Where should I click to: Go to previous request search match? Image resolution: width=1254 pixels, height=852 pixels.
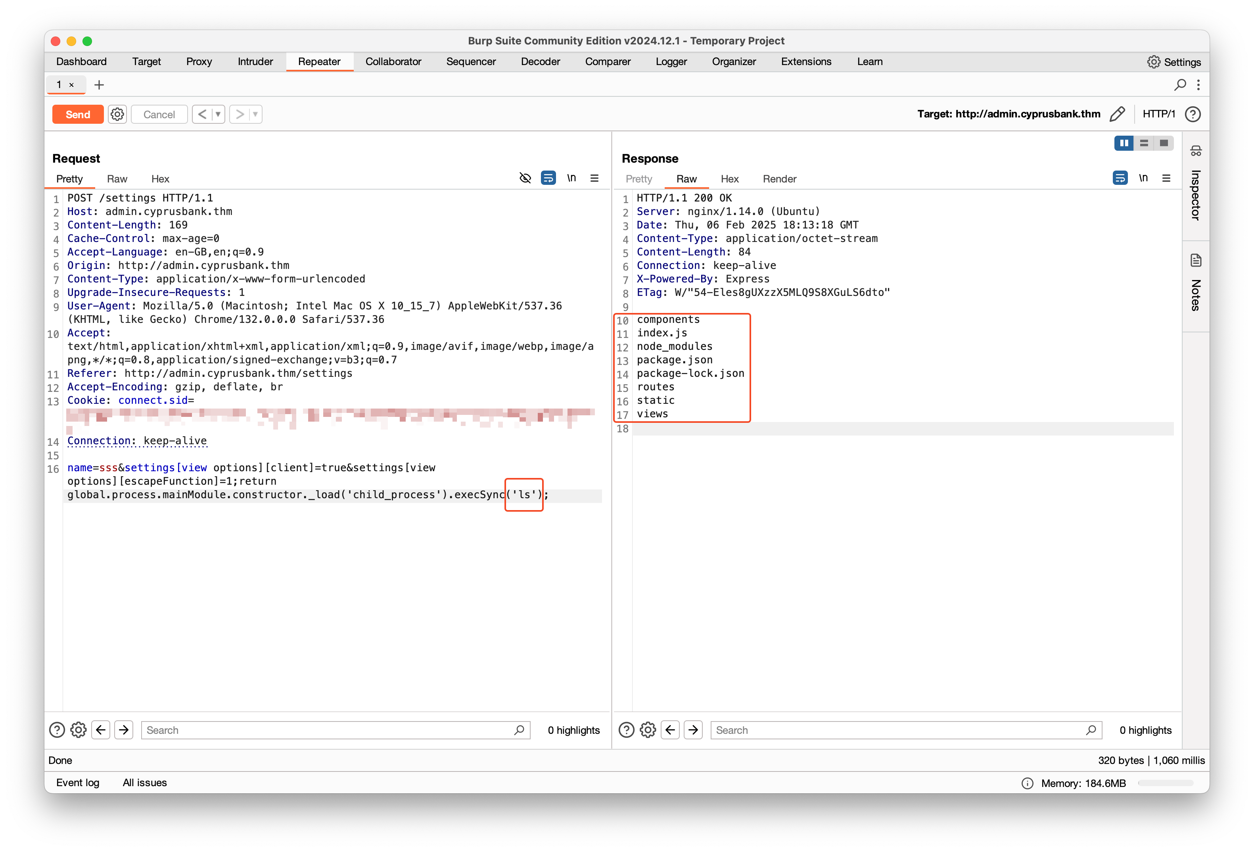coord(101,730)
